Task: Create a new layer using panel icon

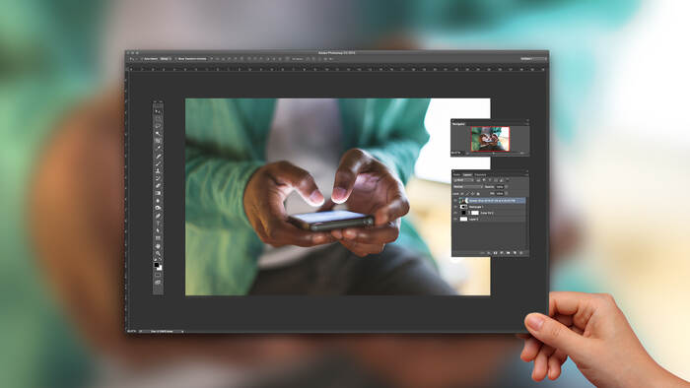Action: tap(515, 253)
